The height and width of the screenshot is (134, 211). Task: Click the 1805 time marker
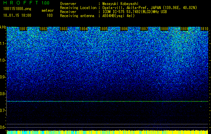coord(104,29)
